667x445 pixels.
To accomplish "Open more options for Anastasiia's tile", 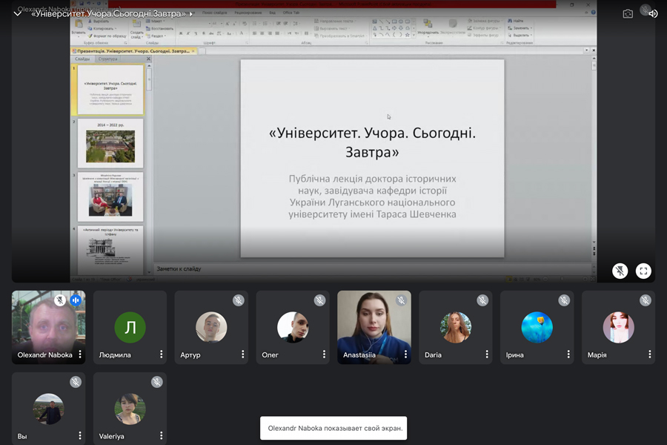I will pos(405,355).
